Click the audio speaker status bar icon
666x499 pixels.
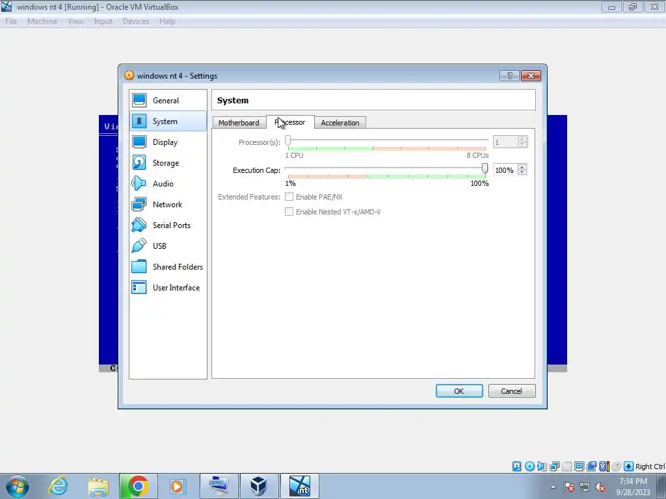pos(542,467)
